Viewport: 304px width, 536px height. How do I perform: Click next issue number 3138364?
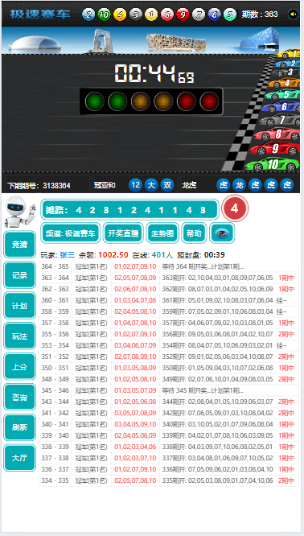[56, 186]
